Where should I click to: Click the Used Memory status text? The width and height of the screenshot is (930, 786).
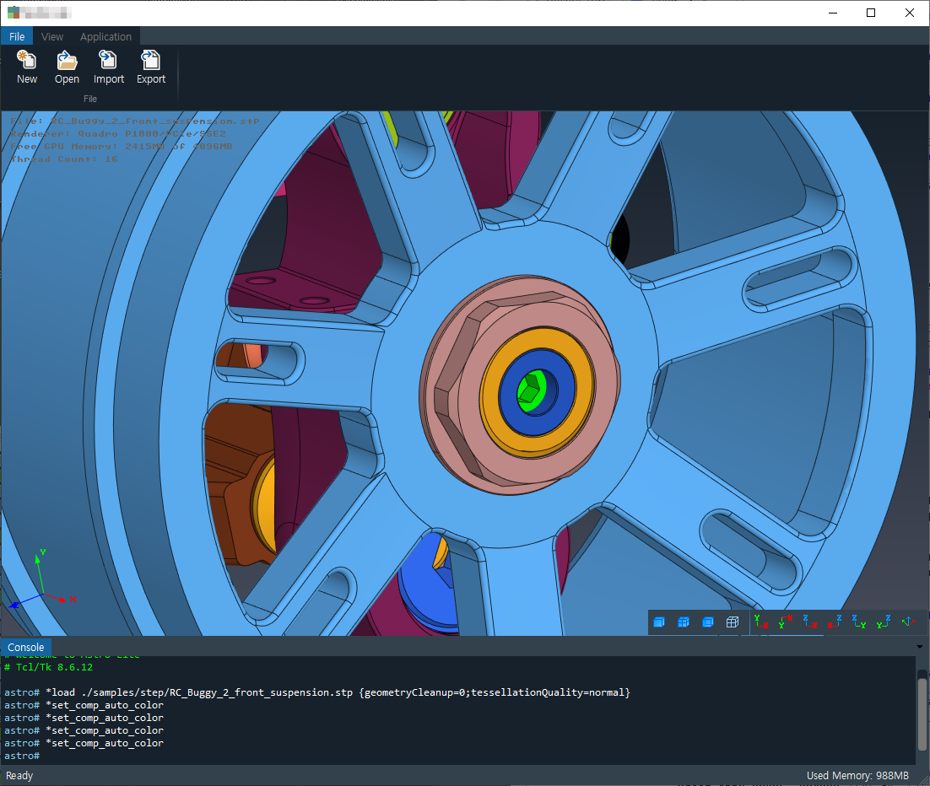(857, 775)
